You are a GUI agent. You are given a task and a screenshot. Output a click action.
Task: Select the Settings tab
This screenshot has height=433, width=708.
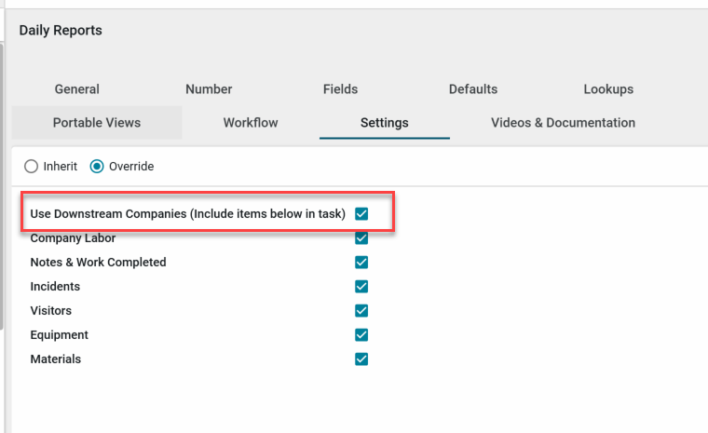[384, 123]
